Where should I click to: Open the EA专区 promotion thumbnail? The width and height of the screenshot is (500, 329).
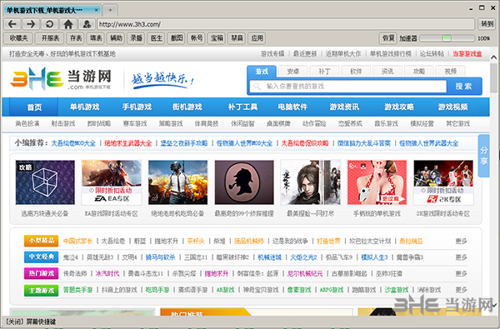tap(112, 182)
